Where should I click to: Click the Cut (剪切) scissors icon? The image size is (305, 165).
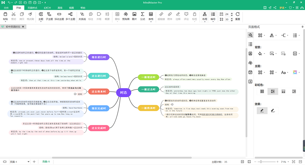pos(13,14)
